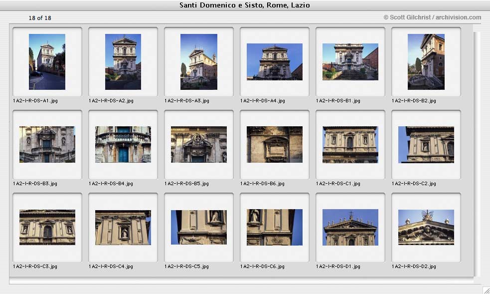Click the file name 1A2-I-R-DS-A3.jpg
This screenshot has width=490, height=294.
point(187,101)
